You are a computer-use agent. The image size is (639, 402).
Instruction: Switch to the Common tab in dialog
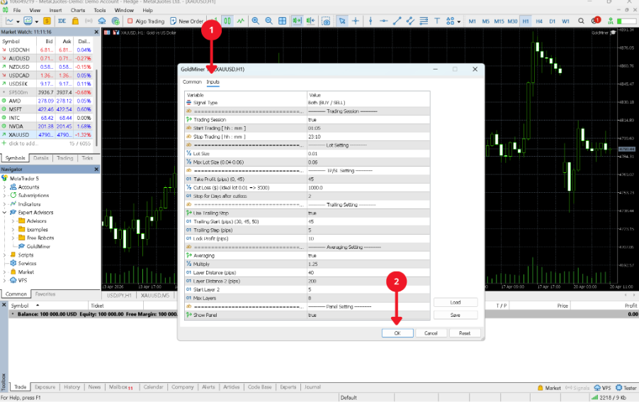192,82
